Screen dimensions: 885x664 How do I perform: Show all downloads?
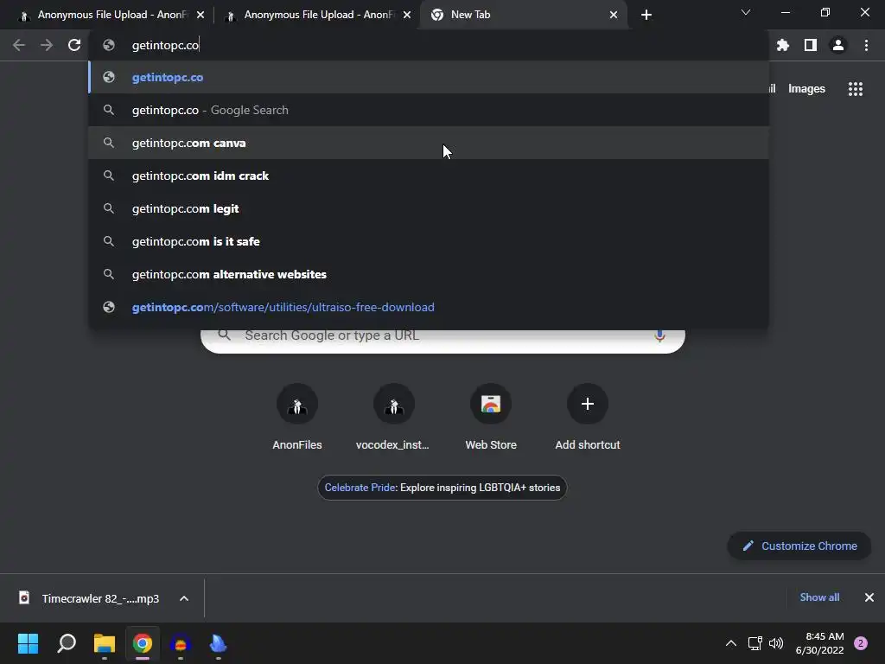coord(819,597)
